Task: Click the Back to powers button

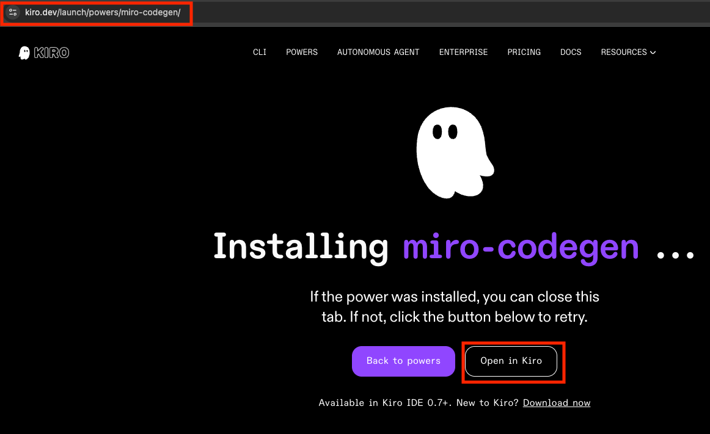Action: tap(403, 361)
